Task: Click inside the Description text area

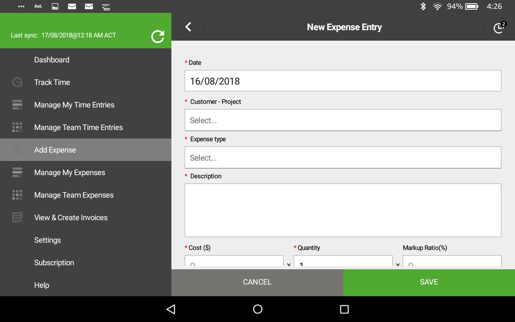Action: click(343, 210)
